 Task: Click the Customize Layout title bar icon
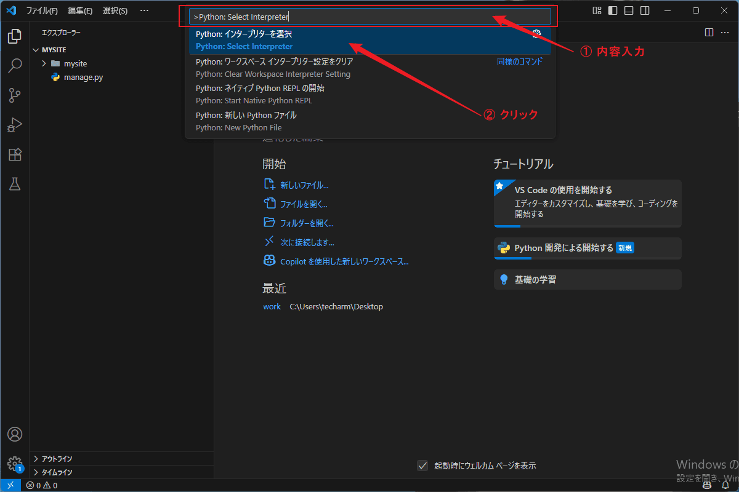coord(597,10)
